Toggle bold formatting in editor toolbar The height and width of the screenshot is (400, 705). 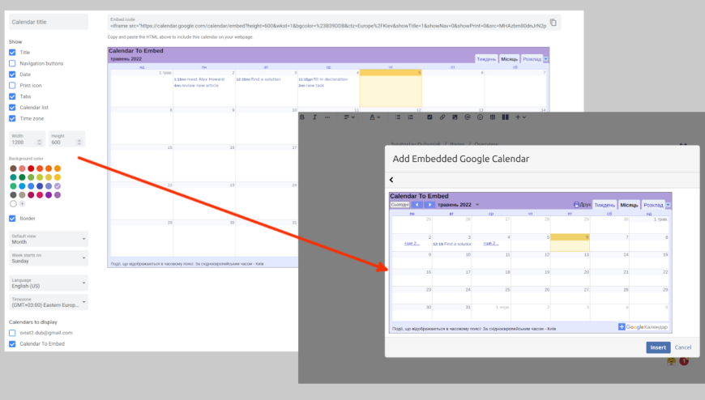click(302, 117)
